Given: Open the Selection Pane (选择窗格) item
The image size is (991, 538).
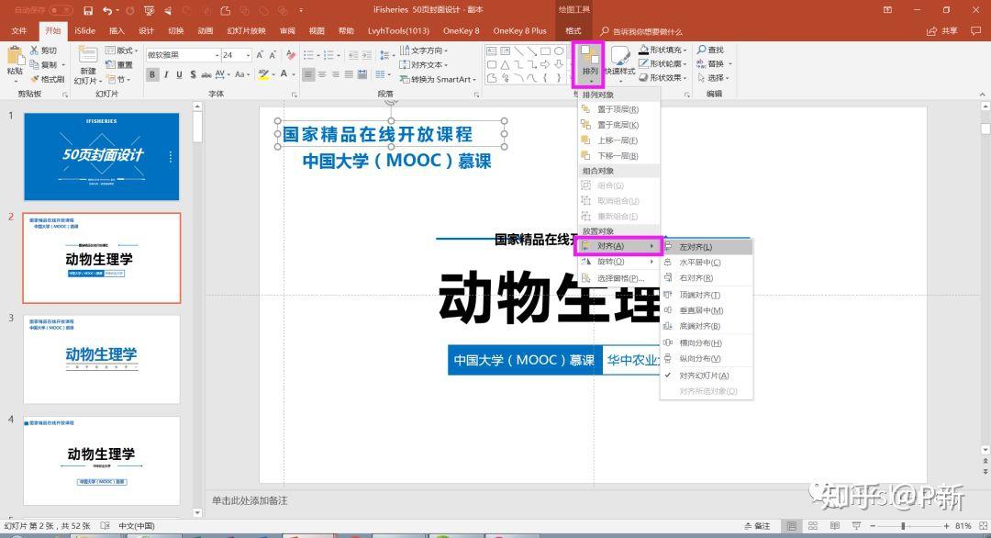Looking at the screenshot, I should [x=618, y=277].
